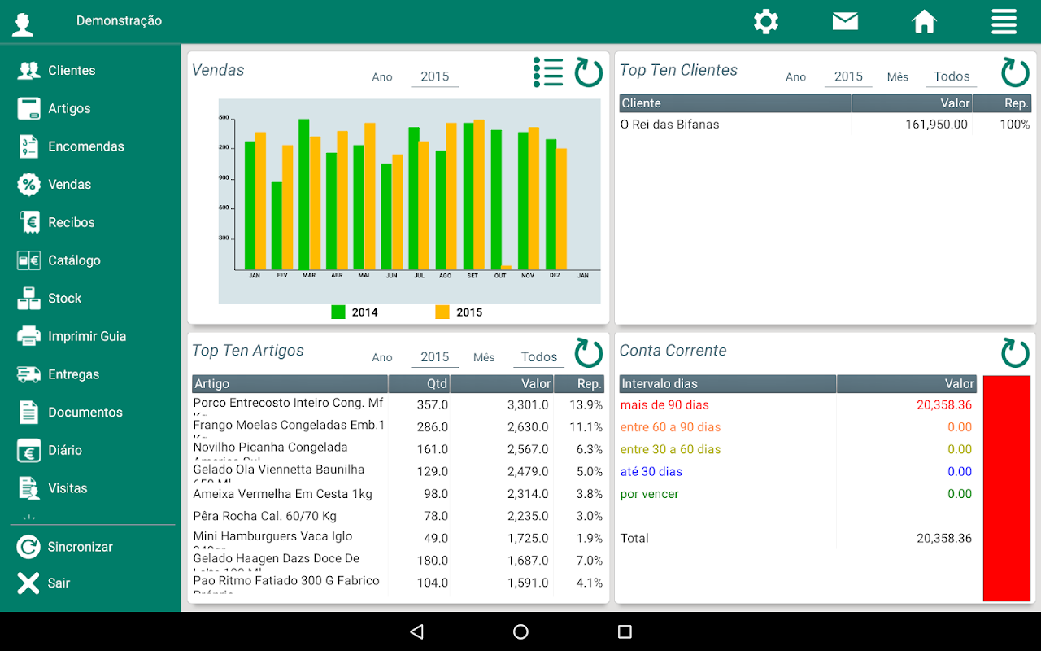Open the hamburger menu in top bar
Image resolution: width=1041 pixels, height=651 pixels.
point(1004,22)
